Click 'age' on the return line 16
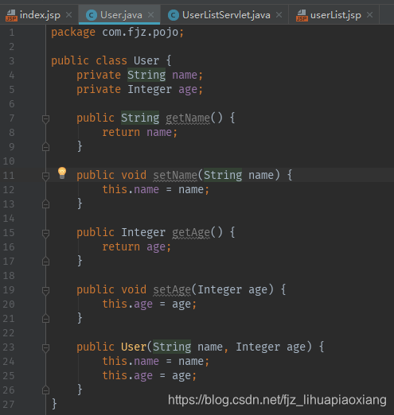 tap(156, 247)
